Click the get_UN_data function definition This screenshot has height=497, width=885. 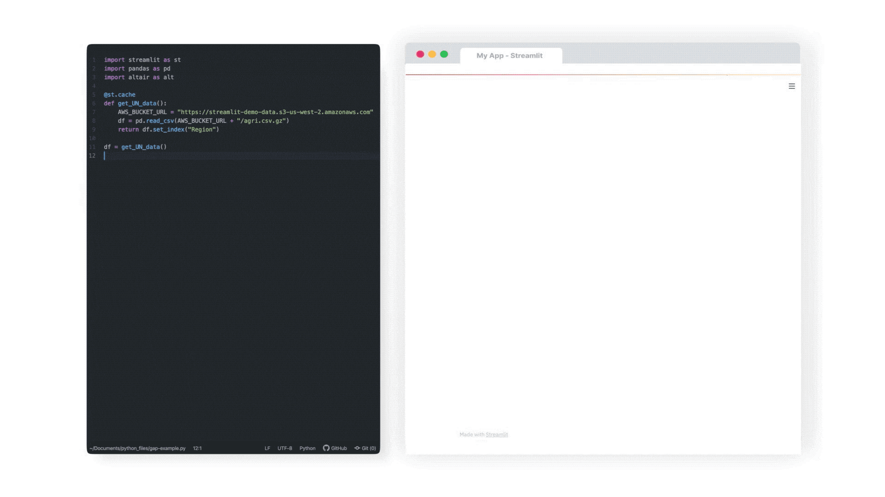click(137, 103)
